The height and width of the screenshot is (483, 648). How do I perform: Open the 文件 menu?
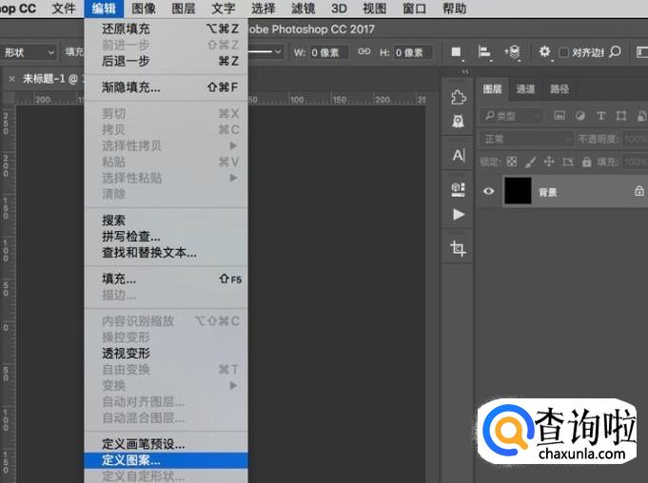[64, 9]
